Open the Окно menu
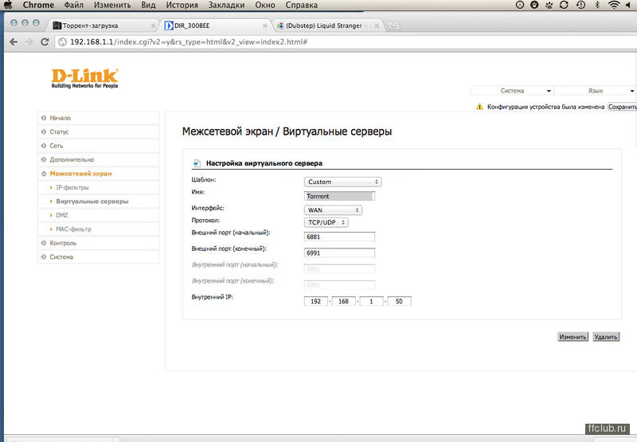Viewport: 637px width, 442px height. [265, 5]
